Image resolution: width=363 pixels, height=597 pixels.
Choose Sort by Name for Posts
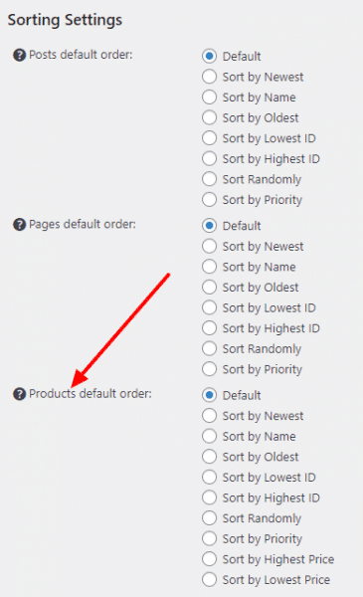pyautogui.click(x=209, y=98)
